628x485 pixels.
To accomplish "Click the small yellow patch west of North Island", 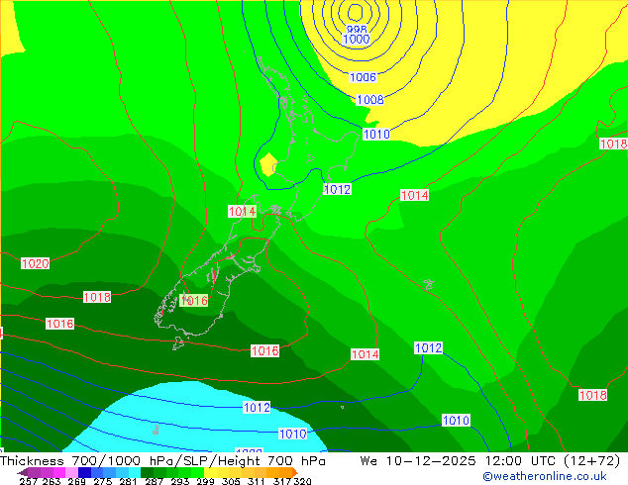I will [268, 164].
